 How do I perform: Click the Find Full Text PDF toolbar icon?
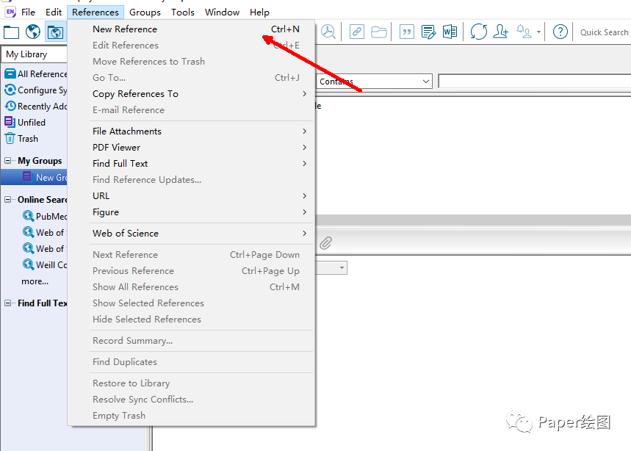coord(328,32)
